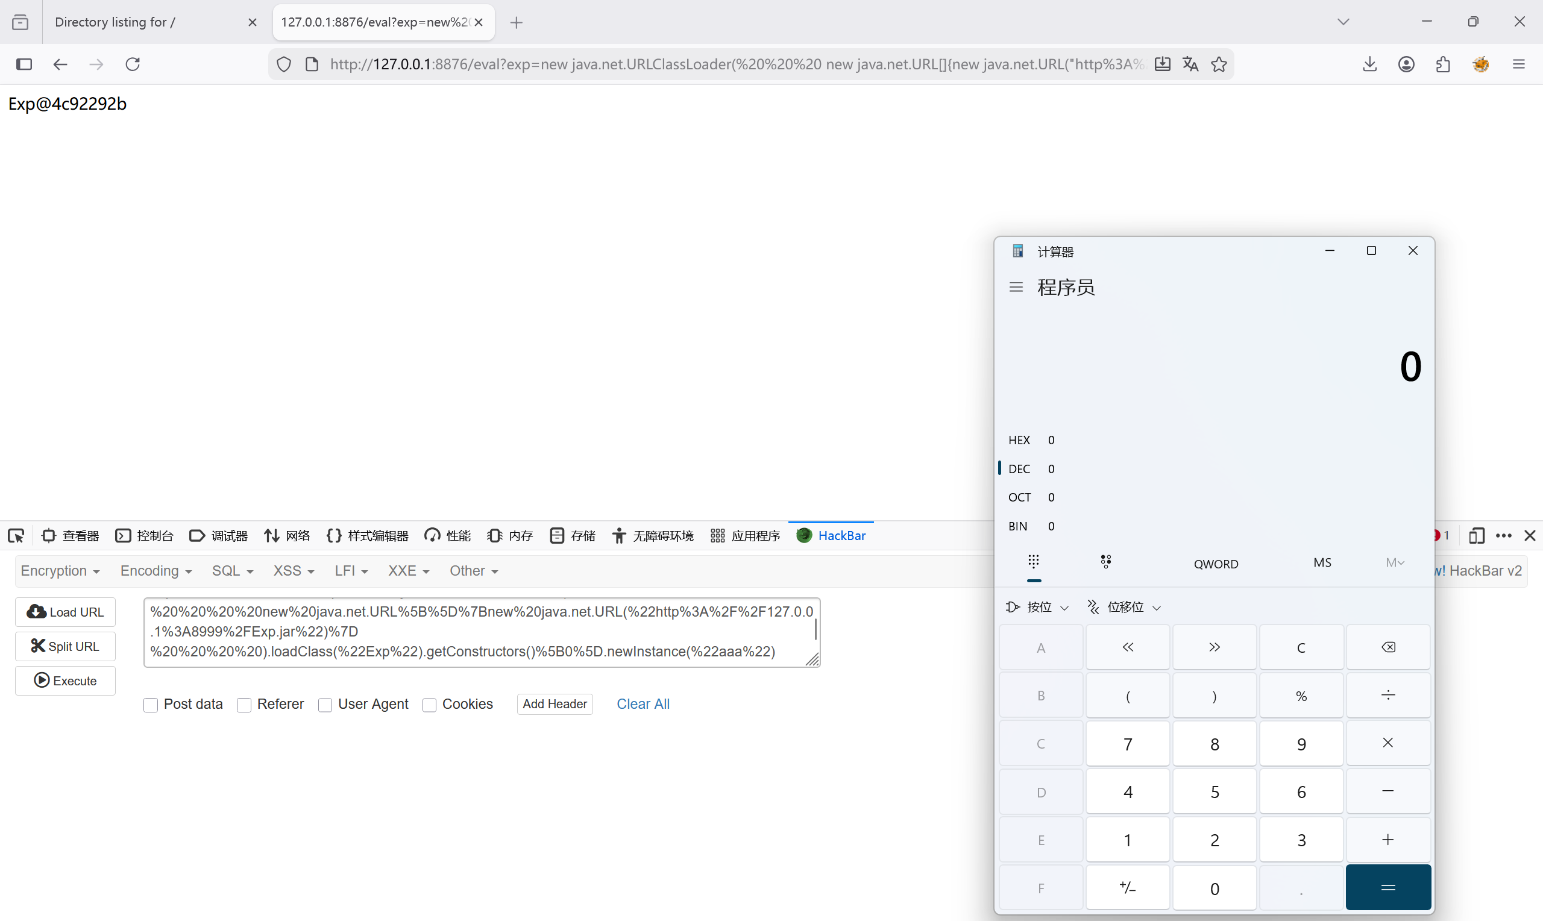Screen dimensions: 1543x921
Task: Bookmark this page with the star icon
Action: point(1219,64)
